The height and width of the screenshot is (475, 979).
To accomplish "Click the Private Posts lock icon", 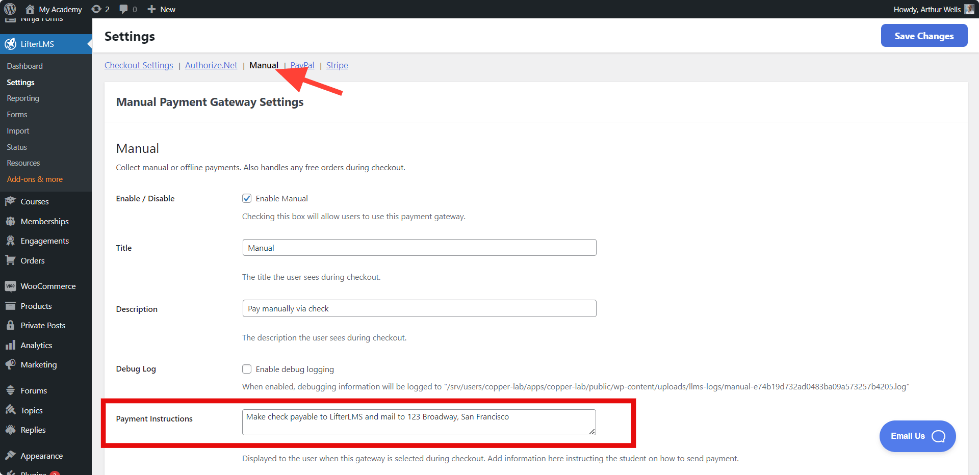I will pyautogui.click(x=10, y=325).
